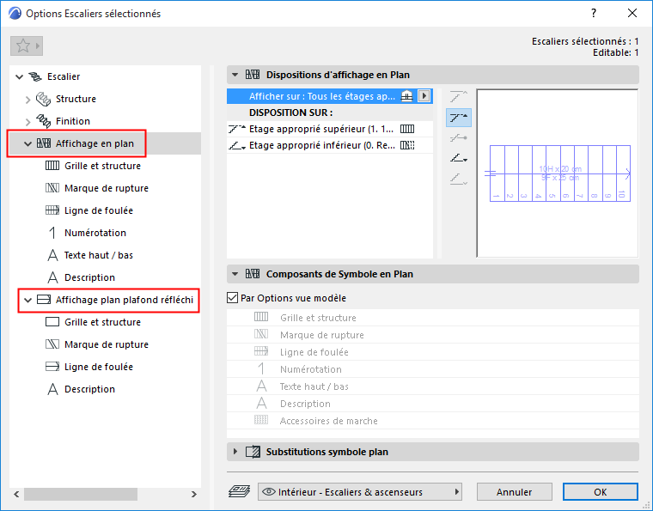Viewport: 653px width, 511px height.
Task: Expand the Structure tree node
Action: [x=27, y=99]
